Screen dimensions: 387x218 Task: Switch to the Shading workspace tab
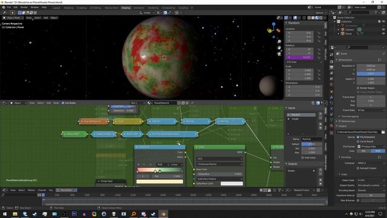[x=126, y=8]
